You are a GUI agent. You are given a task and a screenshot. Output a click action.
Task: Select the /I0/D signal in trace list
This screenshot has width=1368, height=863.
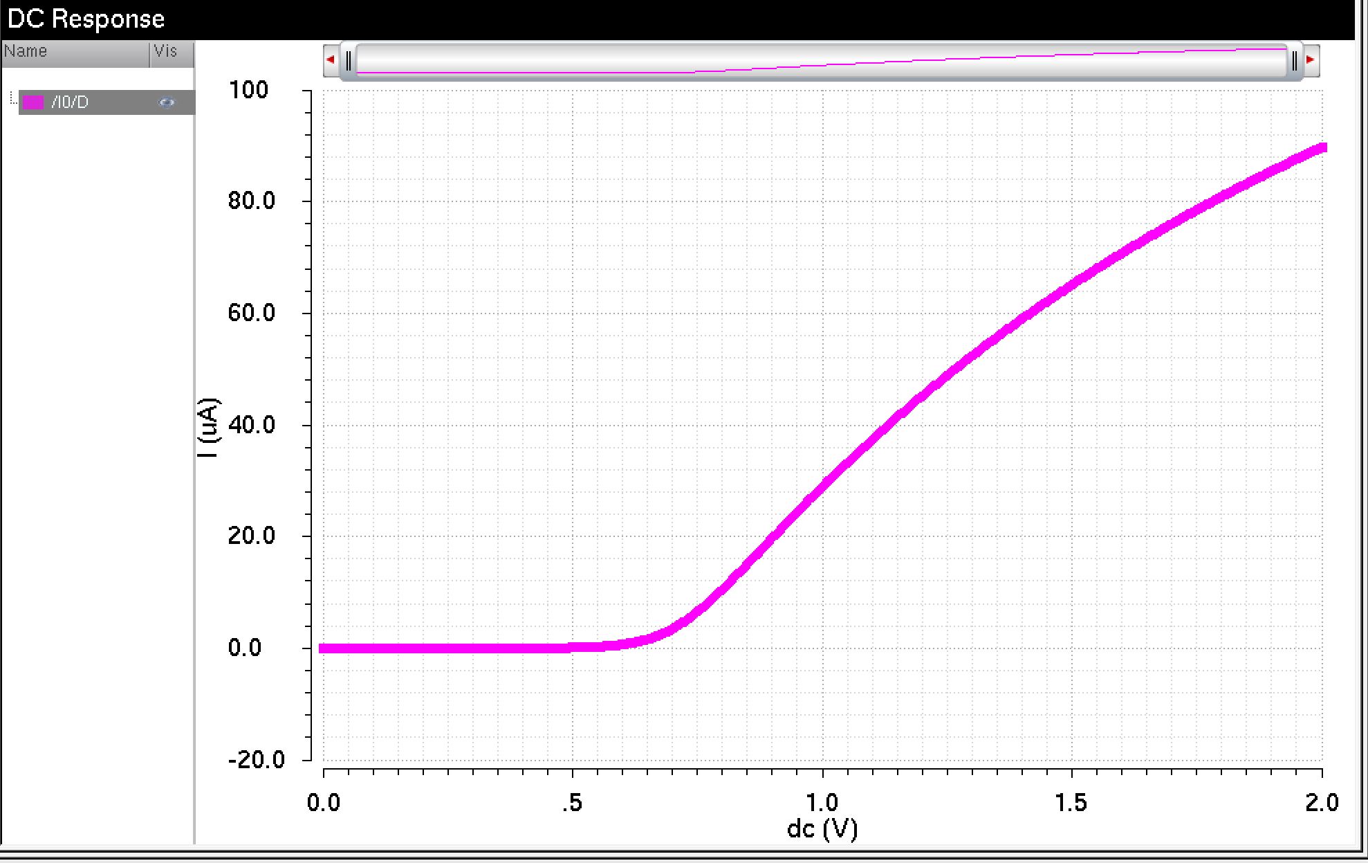[x=107, y=102]
